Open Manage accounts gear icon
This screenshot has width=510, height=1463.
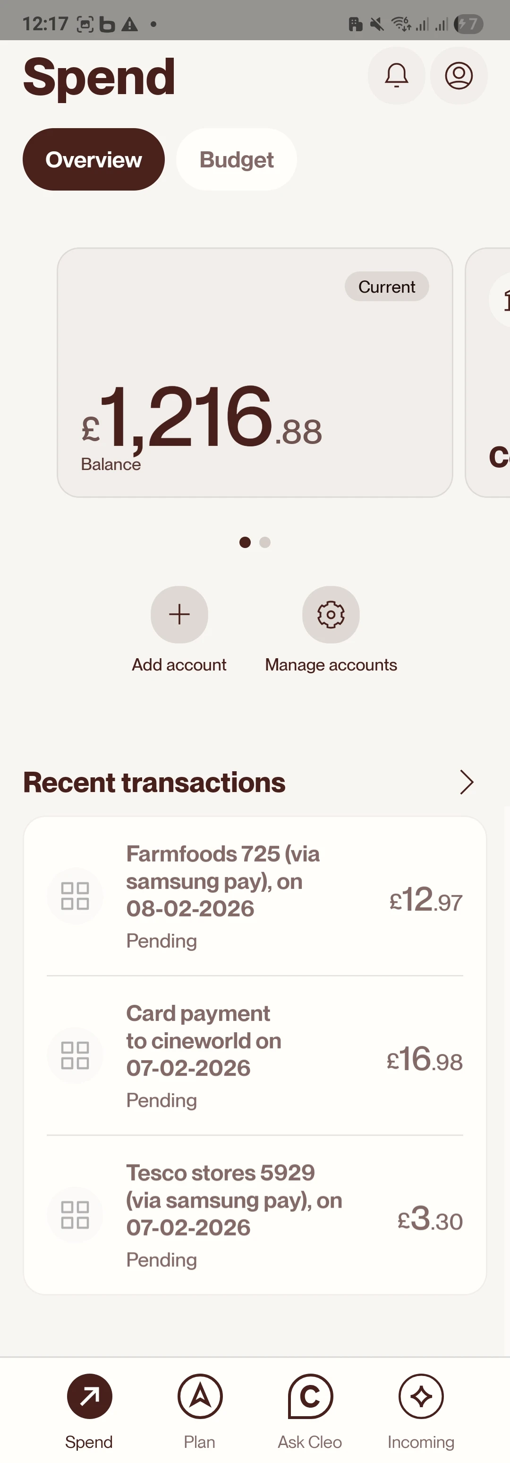pyautogui.click(x=331, y=615)
